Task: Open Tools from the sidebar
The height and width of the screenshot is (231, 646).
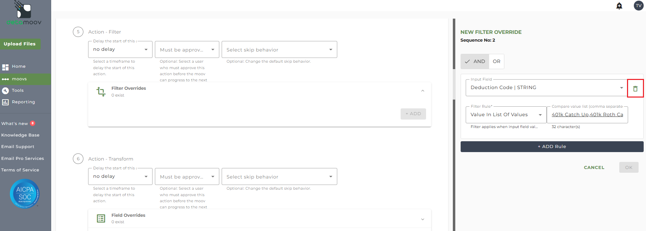Action: (18, 90)
